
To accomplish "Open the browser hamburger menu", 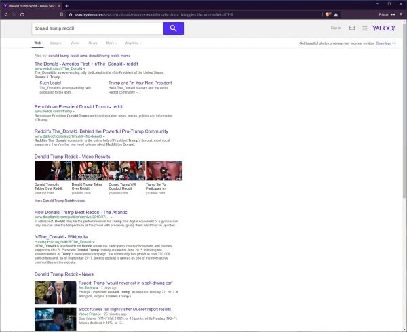I will click(400, 14).
